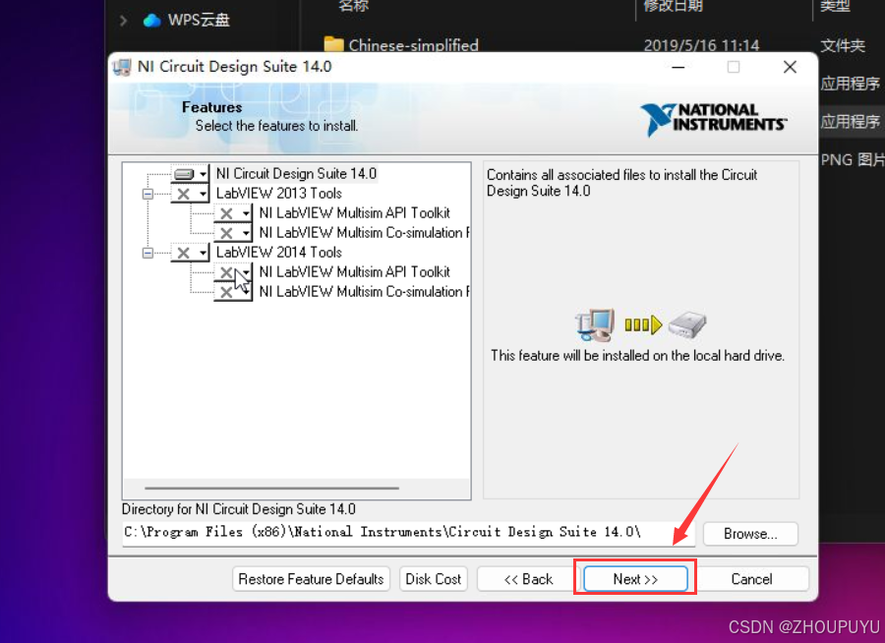
Task: Close the NI Circuit Design Suite installer window
Action: (x=791, y=67)
